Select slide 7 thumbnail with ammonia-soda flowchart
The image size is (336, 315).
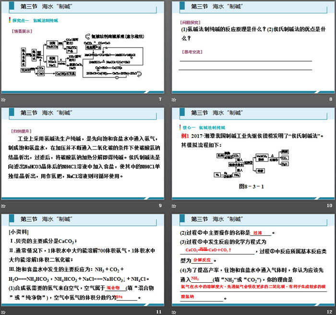83,47
